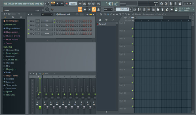Image resolution: width=196 pixels, height=115 pixels.
Task: Mute the Clap channel LED
Action: point(29,25)
